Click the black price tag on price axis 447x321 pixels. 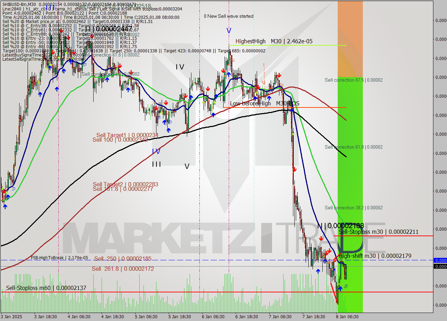[440, 266]
